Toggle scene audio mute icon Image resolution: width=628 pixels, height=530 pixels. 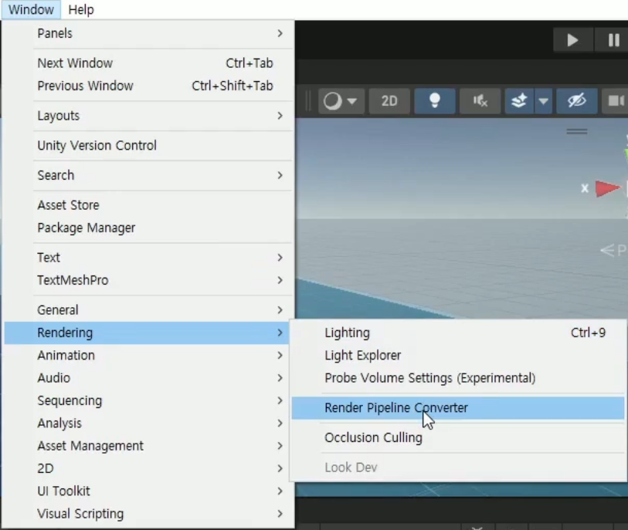(x=480, y=101)
